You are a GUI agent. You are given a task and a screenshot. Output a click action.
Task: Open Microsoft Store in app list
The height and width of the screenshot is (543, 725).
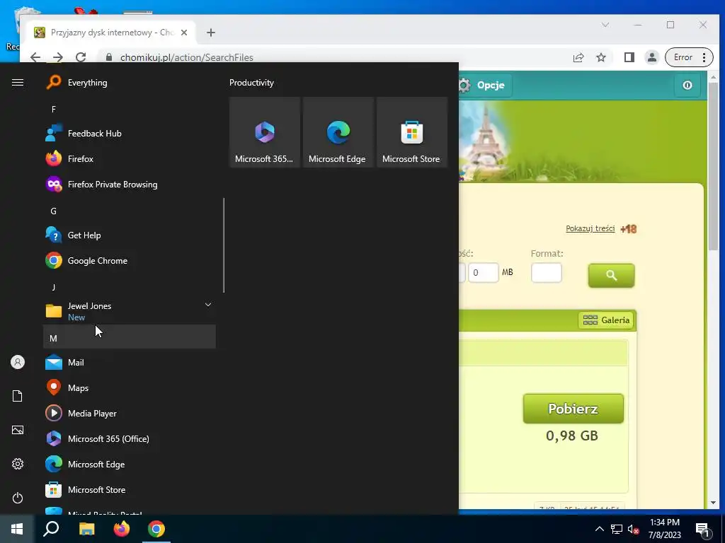click(x=130, y=489)
